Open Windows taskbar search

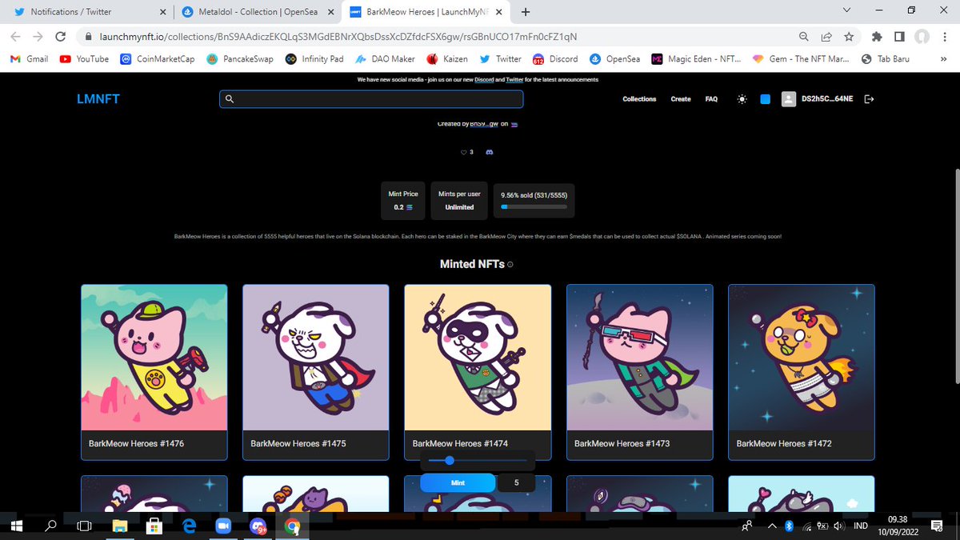coord(50,526)
